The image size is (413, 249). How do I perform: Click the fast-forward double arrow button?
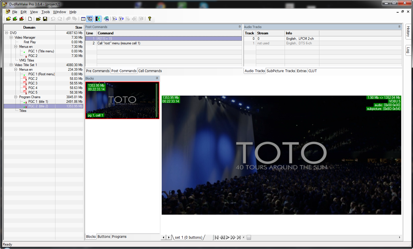click(x=233, y=237)
